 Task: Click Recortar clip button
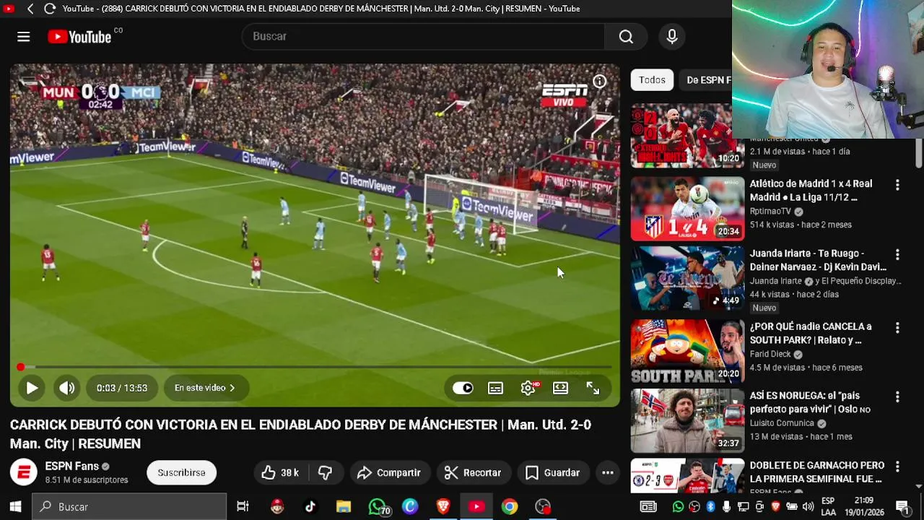(473, 472)
